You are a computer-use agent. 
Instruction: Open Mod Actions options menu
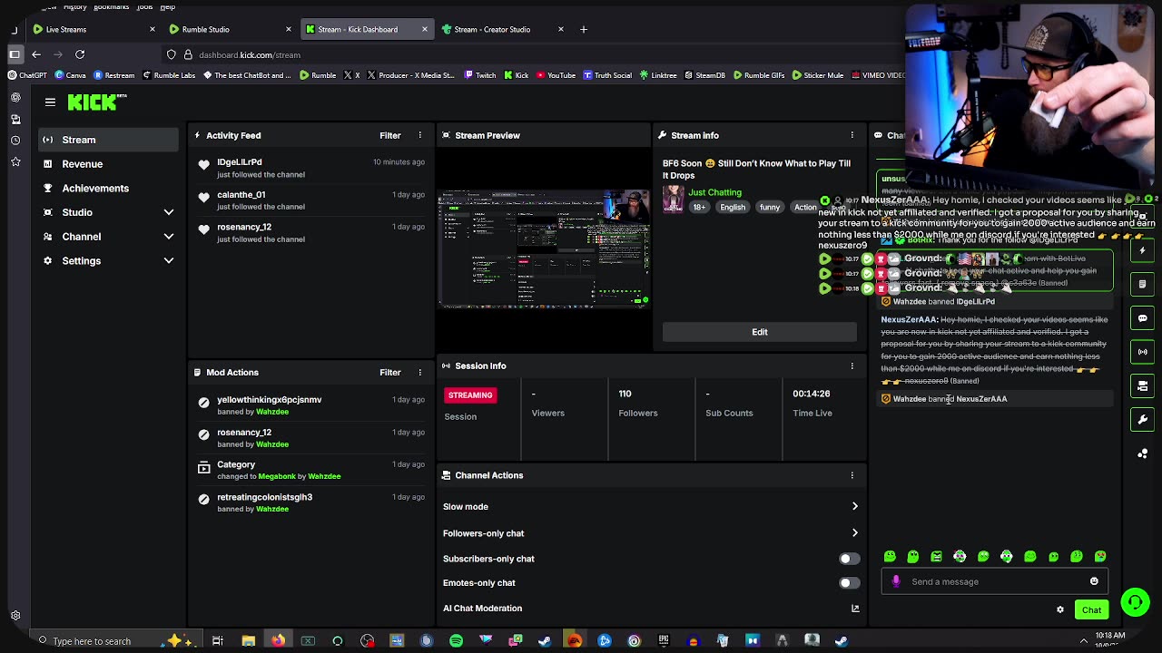point(419,372)
